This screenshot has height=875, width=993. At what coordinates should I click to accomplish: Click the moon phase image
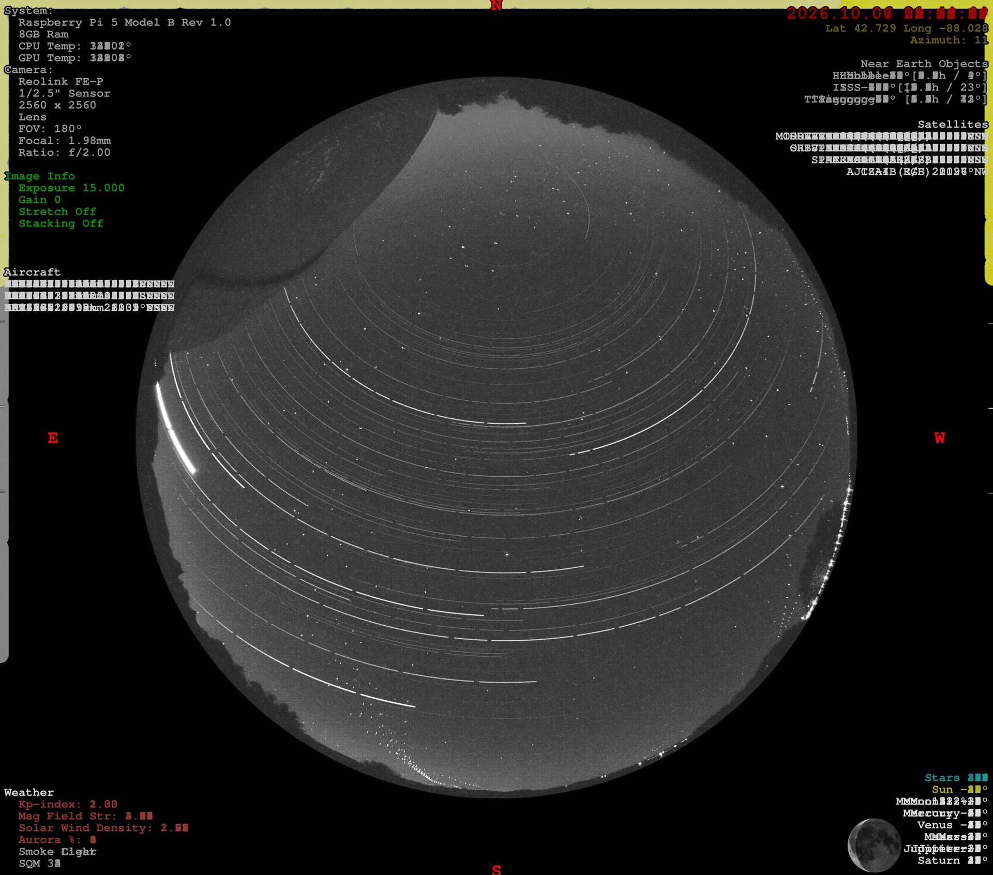point(875,845)
